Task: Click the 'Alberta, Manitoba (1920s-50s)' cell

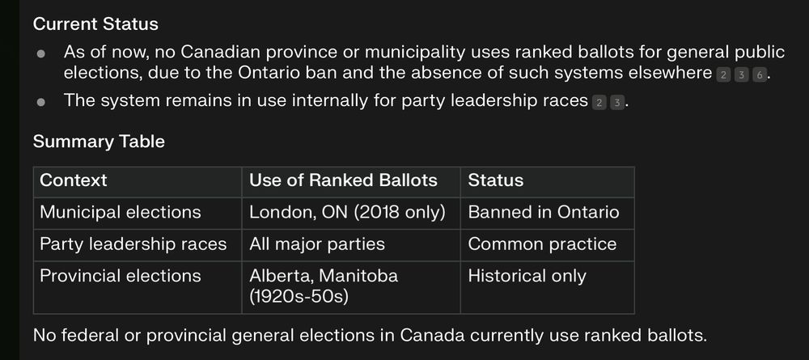Action: [x=324, y=286]
